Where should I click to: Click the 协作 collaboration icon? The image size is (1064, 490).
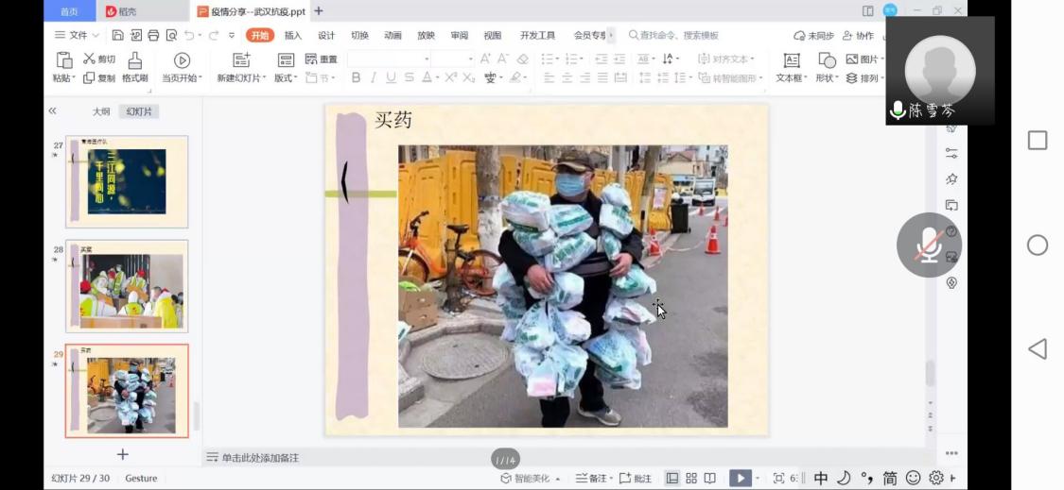tap(847, 35)
